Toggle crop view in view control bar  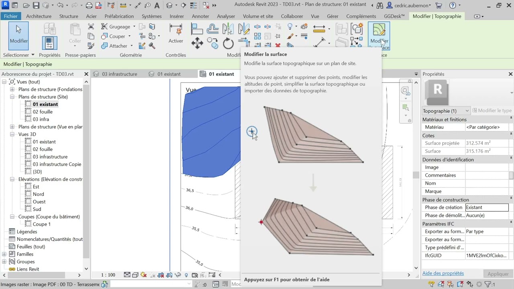[161, 275]
